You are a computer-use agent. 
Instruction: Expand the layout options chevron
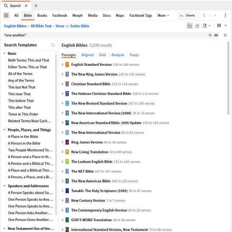(x=226, y=26)
